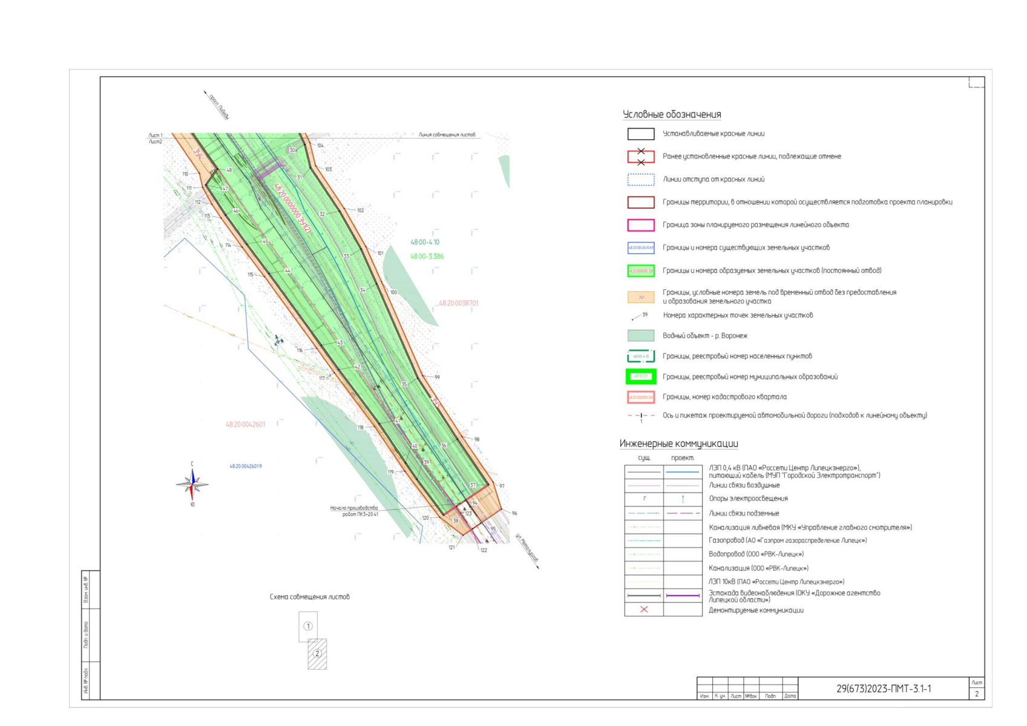The image size is (1027, 726).
Task: Click the lighting pole symbol in communications table
Action: 683,499
